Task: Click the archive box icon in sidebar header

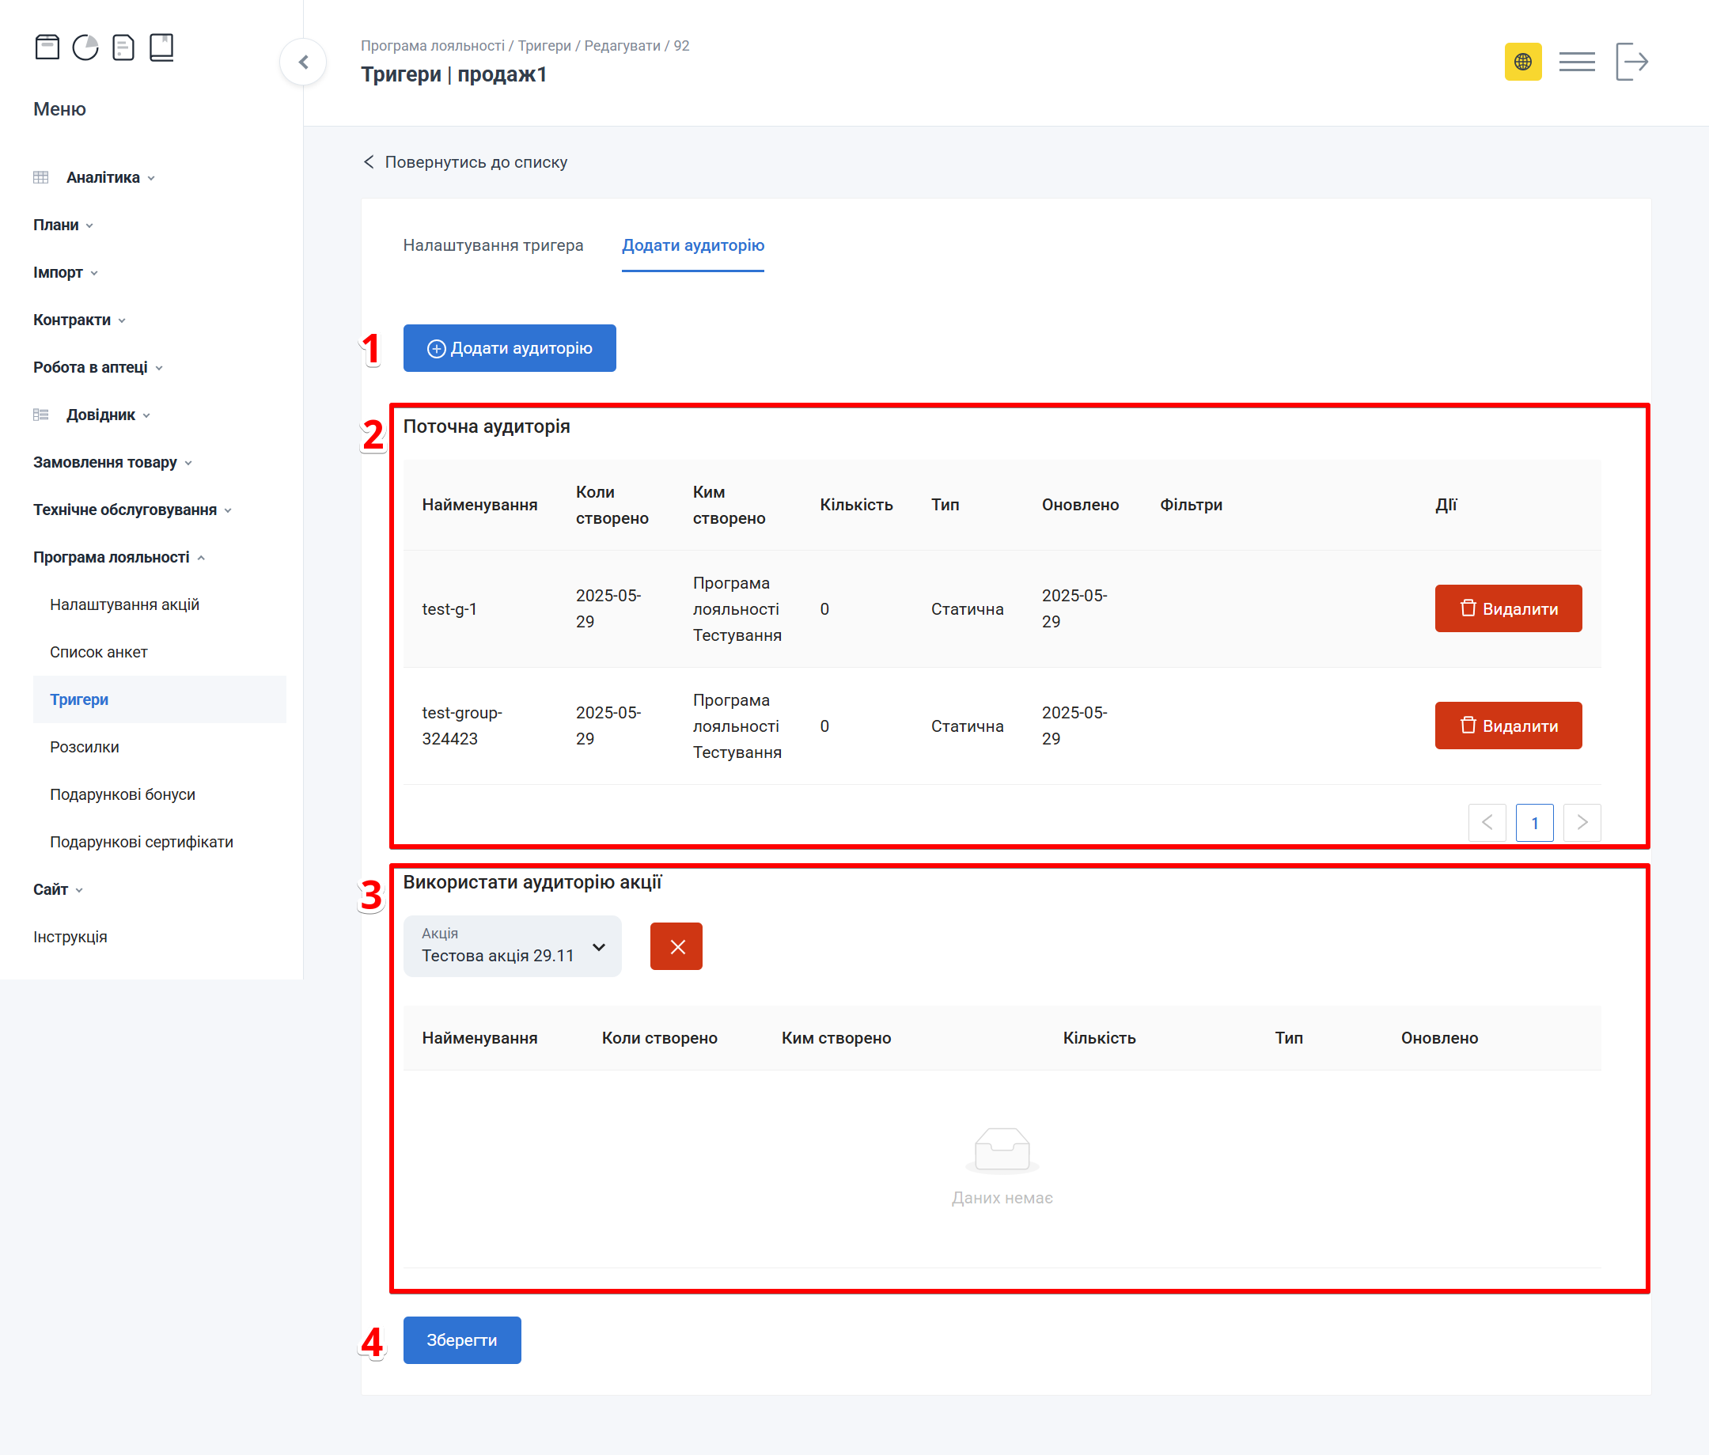Action: 47,47
